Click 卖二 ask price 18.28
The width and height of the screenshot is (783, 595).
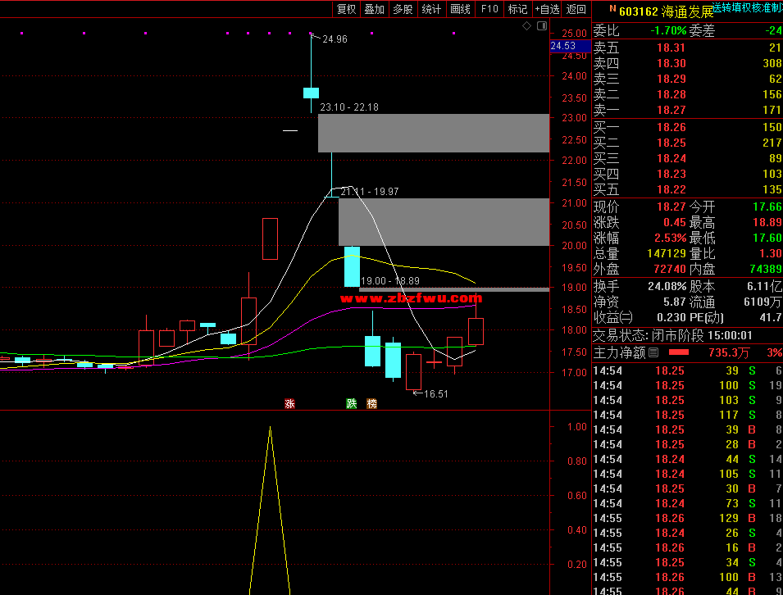(671, 94)
